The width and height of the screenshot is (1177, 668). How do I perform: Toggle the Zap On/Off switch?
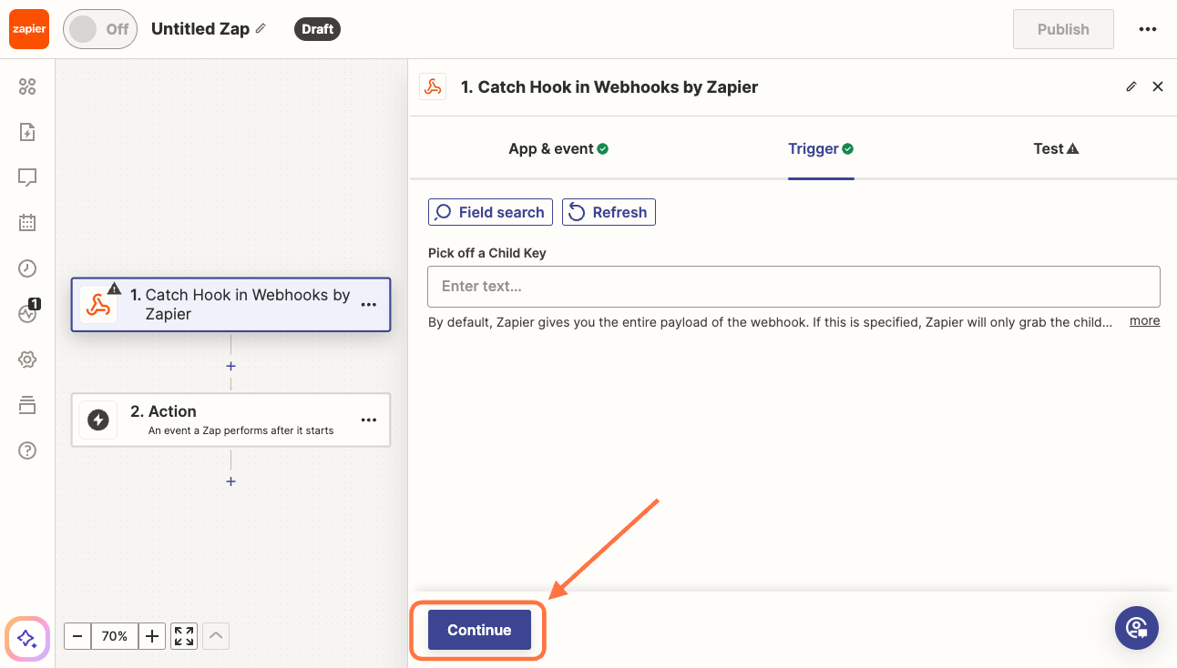pos(99,29)
